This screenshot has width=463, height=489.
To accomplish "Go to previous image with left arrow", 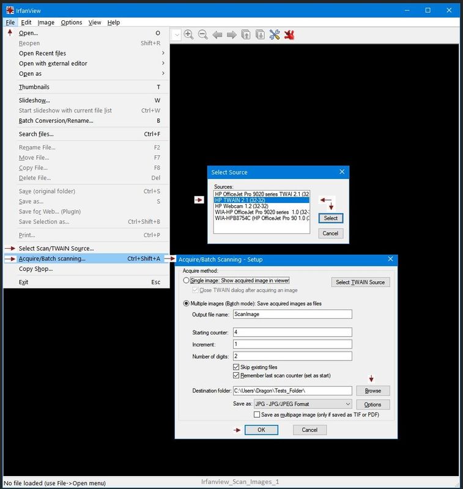I will click(x=217, y=35).
